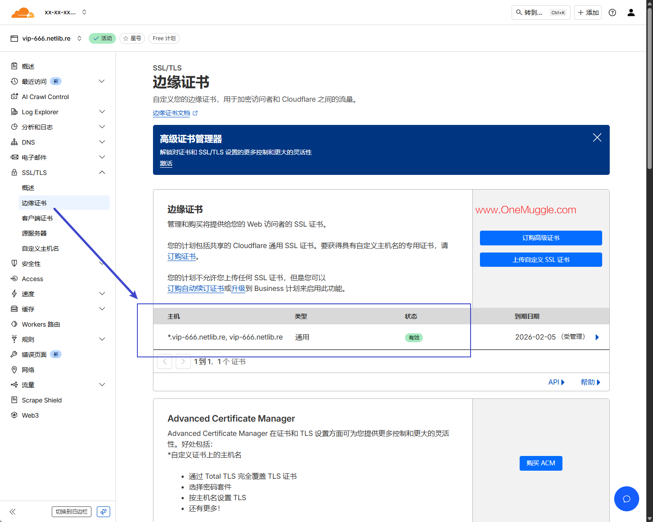
Task: Click the DNS network tree icon
Action: point(14,142)
